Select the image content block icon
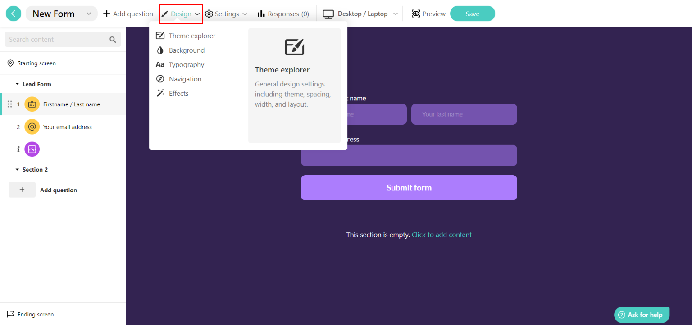 [x=32, y=149]
